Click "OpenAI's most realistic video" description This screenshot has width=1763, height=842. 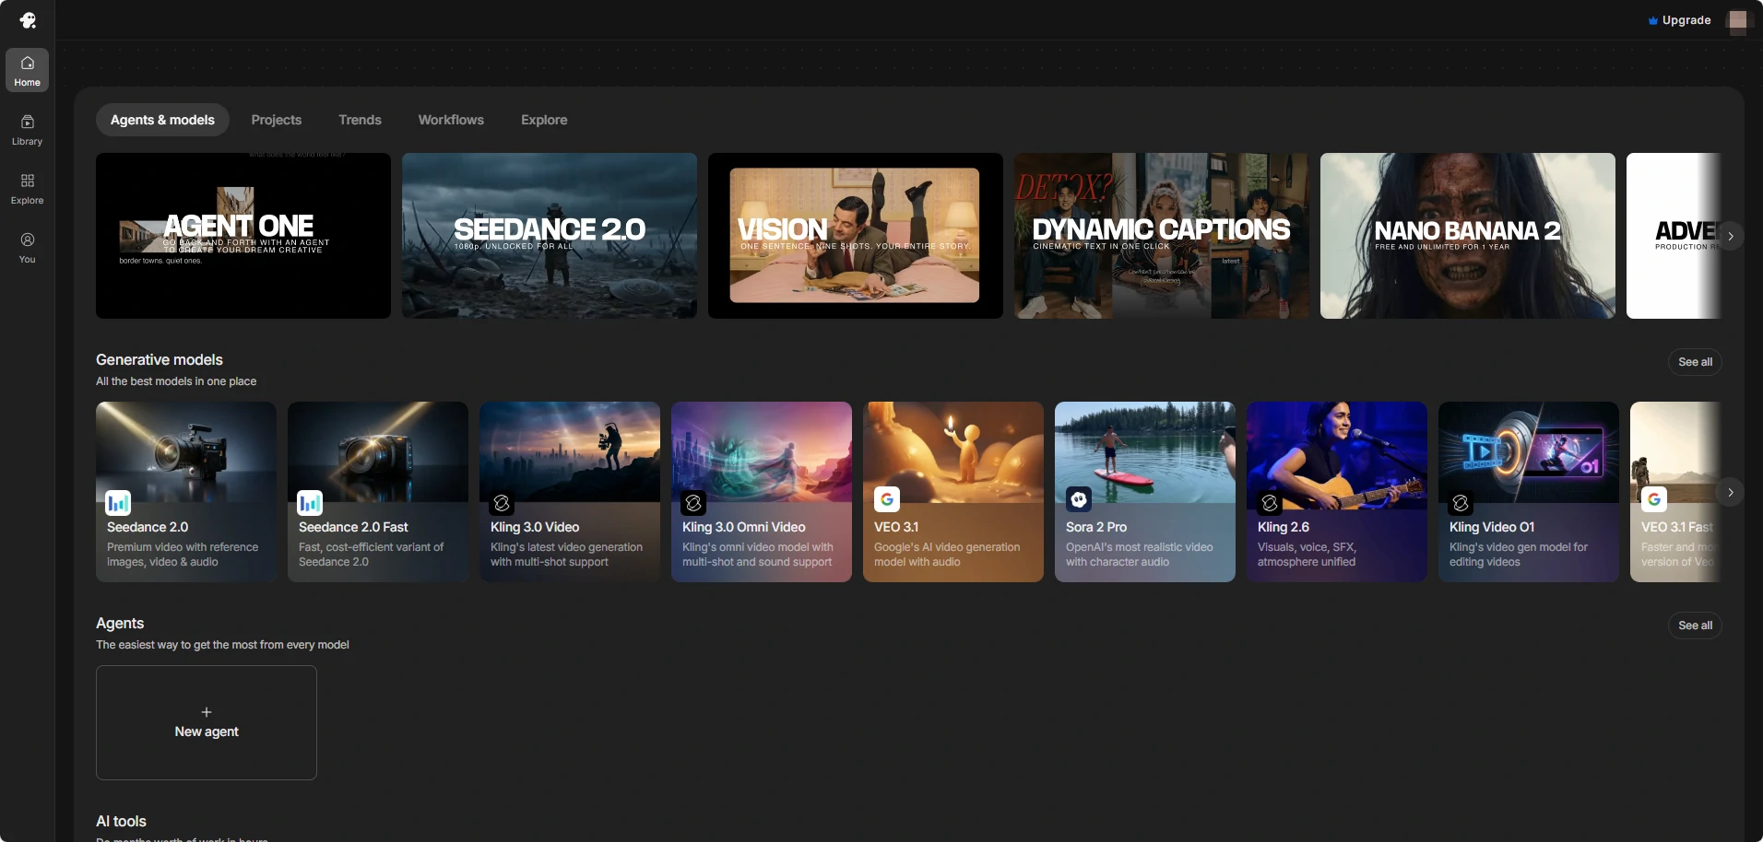[x=1140, y=555]
